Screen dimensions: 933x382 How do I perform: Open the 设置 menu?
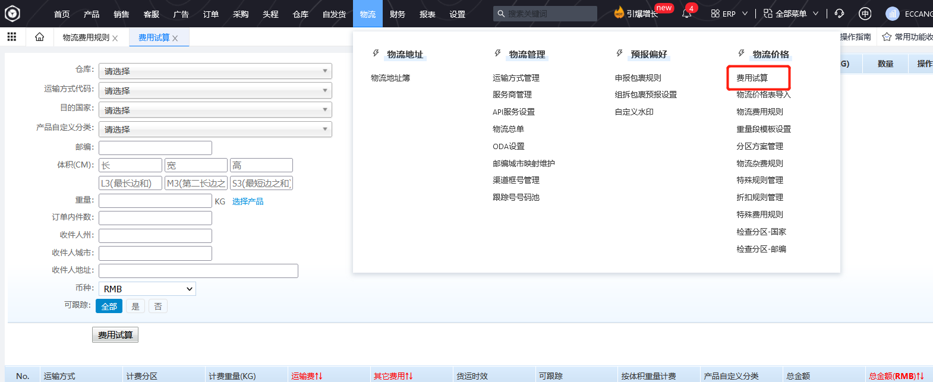[x=457, y=14]
